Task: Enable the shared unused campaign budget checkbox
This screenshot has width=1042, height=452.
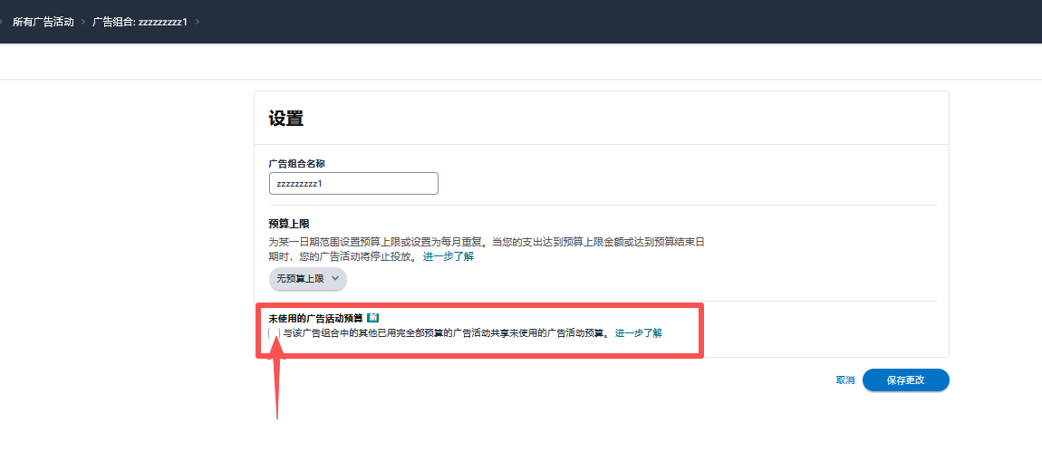Action: [275, 333]
